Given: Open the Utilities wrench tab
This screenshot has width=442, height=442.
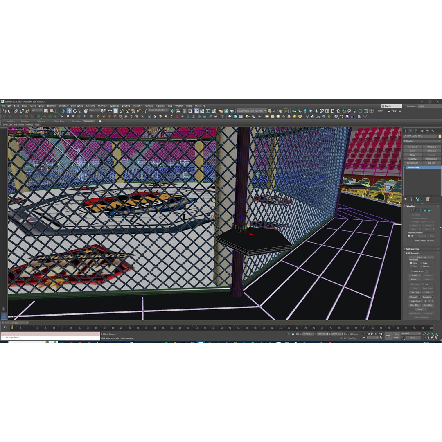Looking at the screenshot, I should coord(433,131).
